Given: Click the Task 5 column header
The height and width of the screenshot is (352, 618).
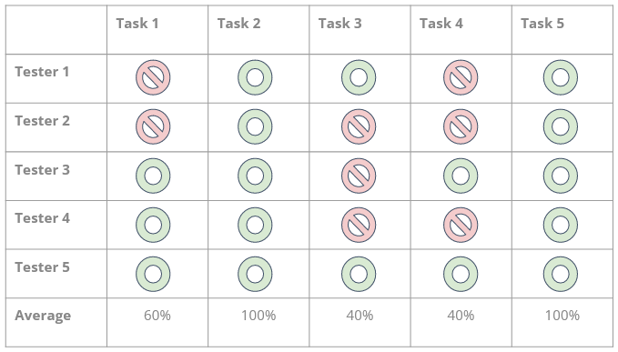Looking at the screenshot, I should point(542,24).
